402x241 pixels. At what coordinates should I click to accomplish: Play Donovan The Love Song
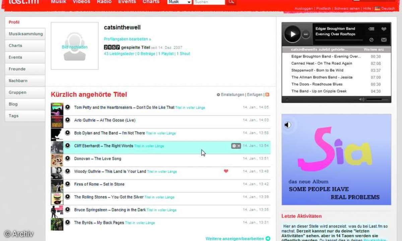[67, 158]
